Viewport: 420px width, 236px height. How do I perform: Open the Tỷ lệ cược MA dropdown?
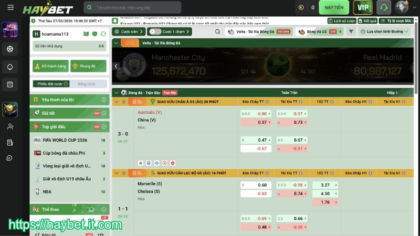pos(396,20)
